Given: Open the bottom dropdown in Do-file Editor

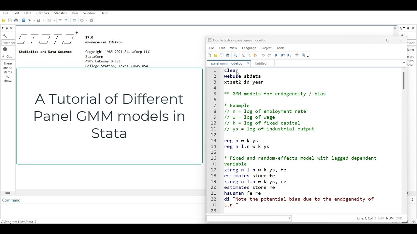Looking at the screenshot, I should pyautogui.click(x=249, y=218).
